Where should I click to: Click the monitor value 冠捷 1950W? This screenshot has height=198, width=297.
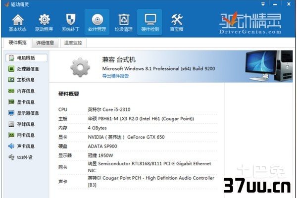click(100, 155)
